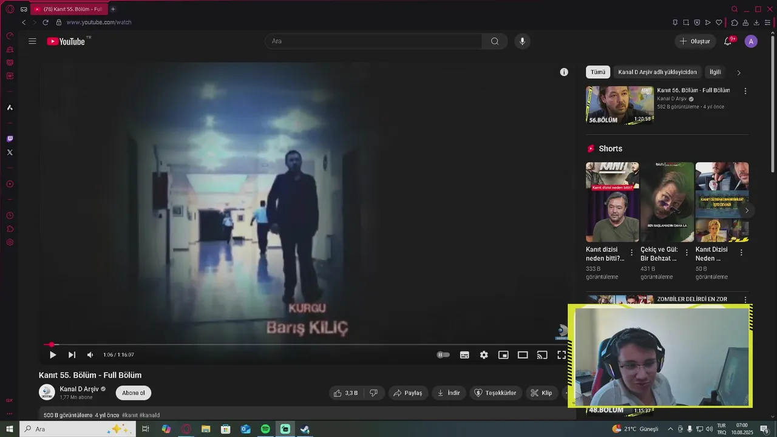Open options for 'Kanıt Dizisi Neden' short
777x437 pixels.
[x=741, y=252]
